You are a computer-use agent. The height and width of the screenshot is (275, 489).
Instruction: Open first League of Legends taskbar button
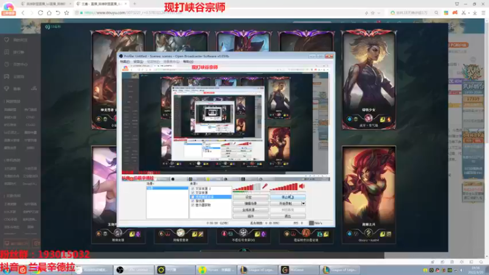257,269
